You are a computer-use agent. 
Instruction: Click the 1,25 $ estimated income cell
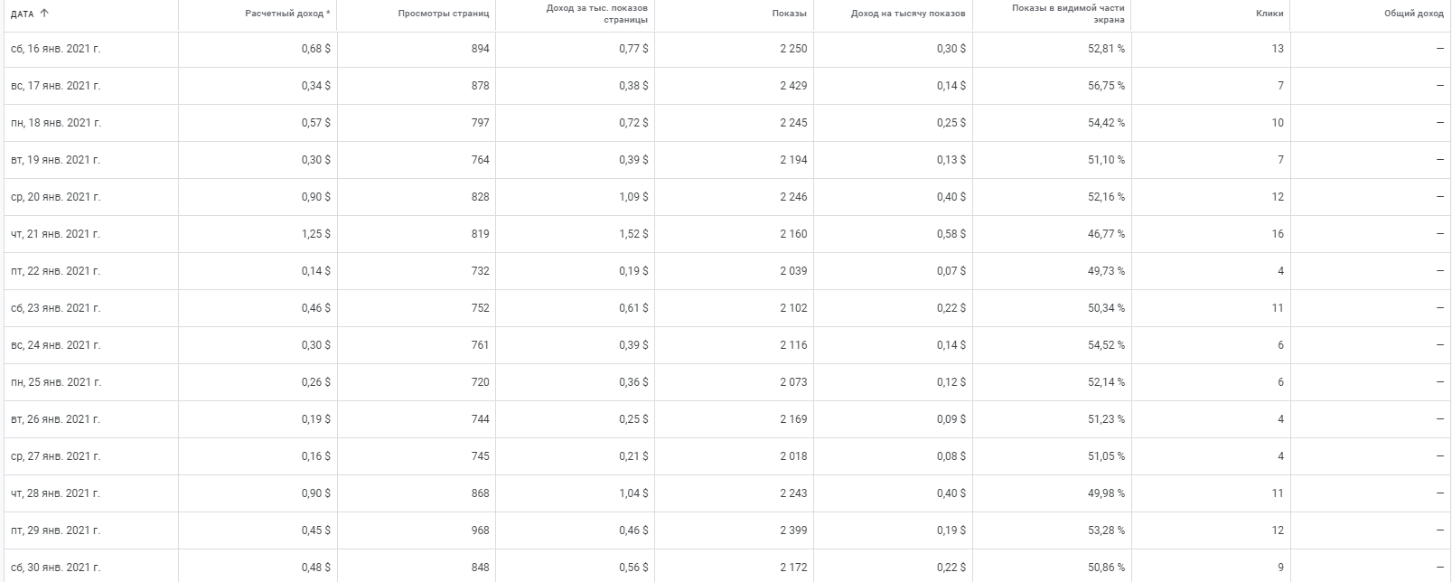pos(316,234)
